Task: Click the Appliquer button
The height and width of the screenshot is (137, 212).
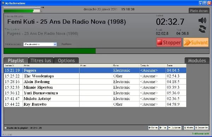Action: (66, 44)
